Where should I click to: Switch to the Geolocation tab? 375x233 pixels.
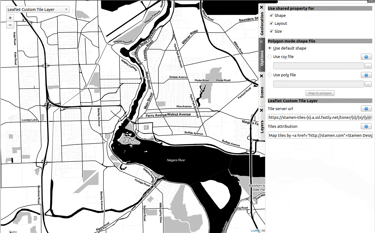click(x=262, y=24)
